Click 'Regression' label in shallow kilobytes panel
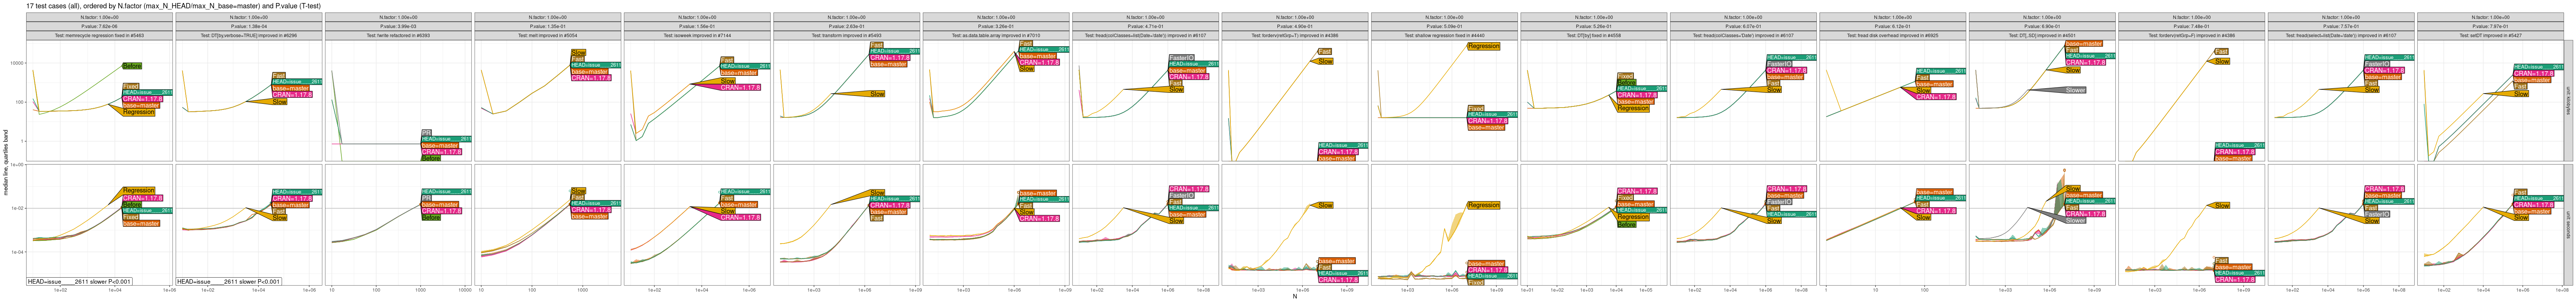Image resolution: width=2576 pixels, height=303 pixels. 1483,46
